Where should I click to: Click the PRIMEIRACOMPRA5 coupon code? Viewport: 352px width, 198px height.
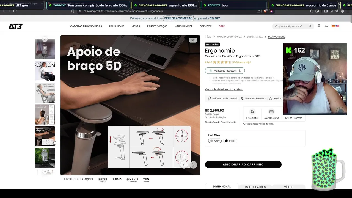coord(178,18)
